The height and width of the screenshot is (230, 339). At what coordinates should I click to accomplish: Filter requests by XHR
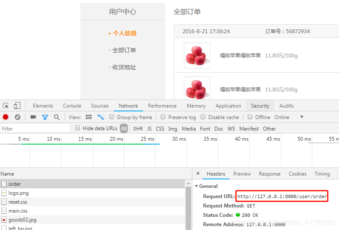point(138,128)
